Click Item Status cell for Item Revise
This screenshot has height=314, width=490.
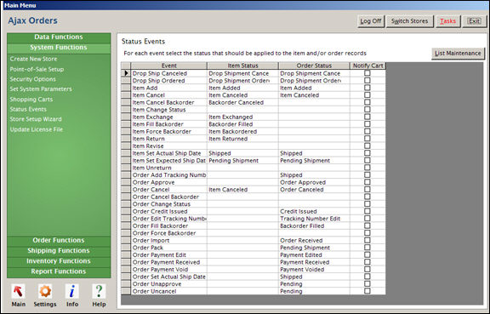[242, 146]
